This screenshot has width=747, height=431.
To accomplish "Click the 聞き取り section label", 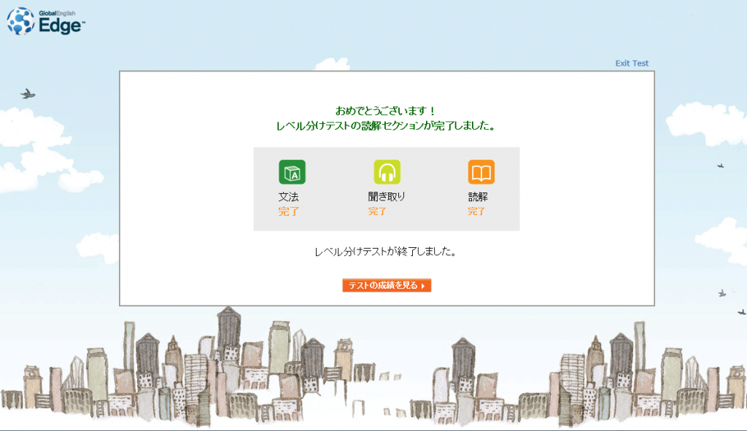I will tap(387, 197).
